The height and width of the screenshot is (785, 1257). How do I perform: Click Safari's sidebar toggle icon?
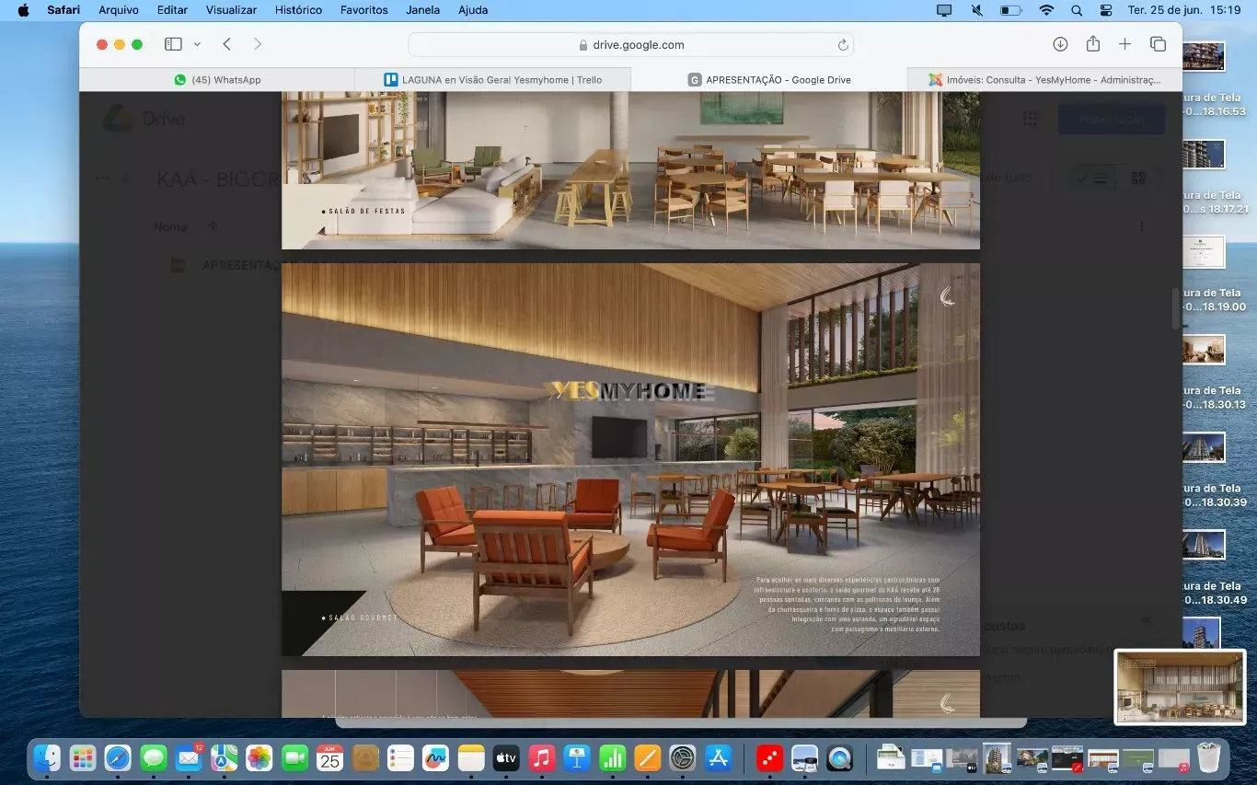click(x=173, y=44)
